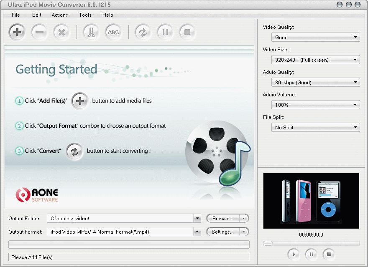Click the 'Video Quality:' label
The width and height of the screenshot is (368, 267).
click(x=279, y=27)
